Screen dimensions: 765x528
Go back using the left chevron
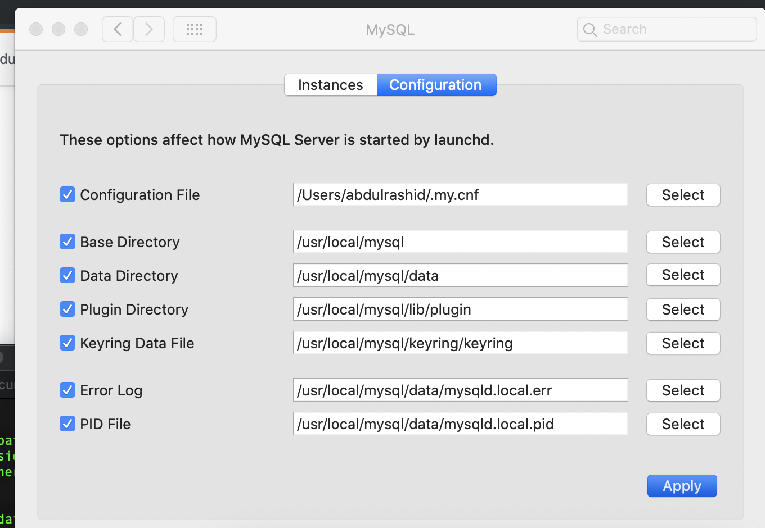click(x=118, y=29)
